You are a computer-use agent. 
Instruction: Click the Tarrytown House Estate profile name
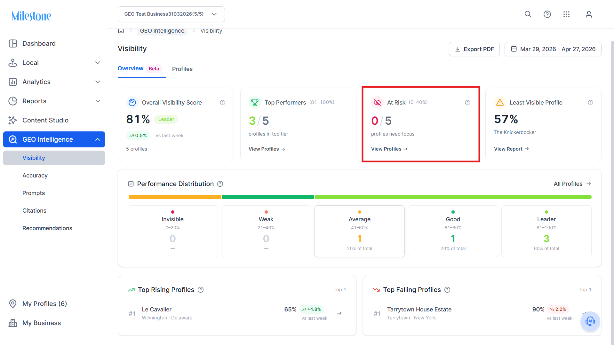(x=419, y=310)
